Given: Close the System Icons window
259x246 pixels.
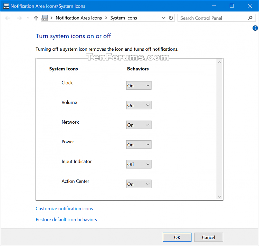Looking at the screenshot, I should (x=250, y=6).
